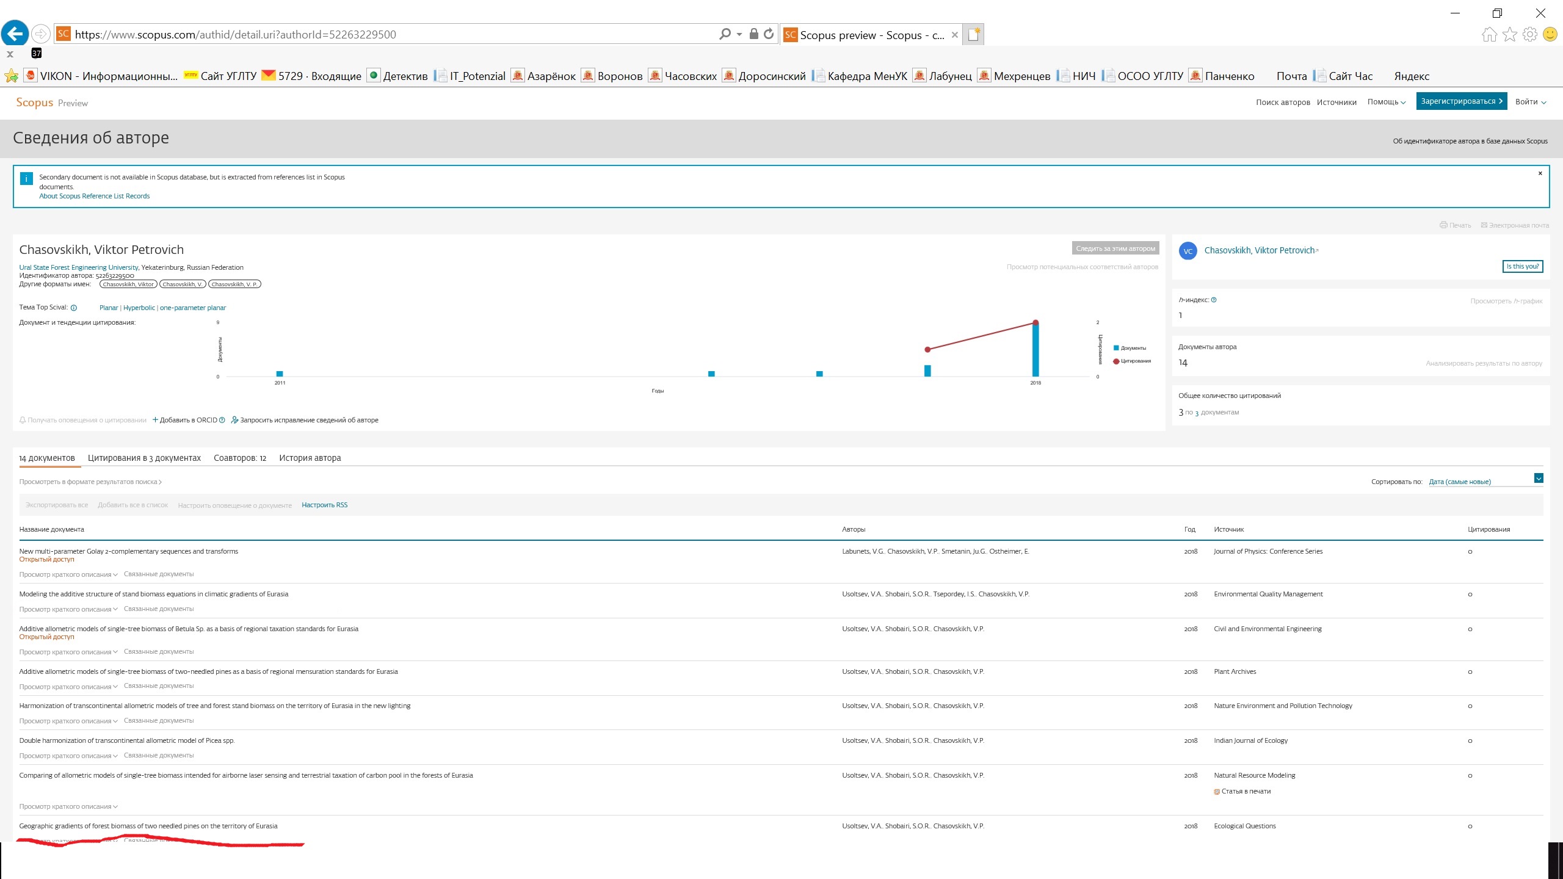The image size is (1563, 879).
Task: Open the sort by date dropdown arrow
Action: coord(1539,479)
